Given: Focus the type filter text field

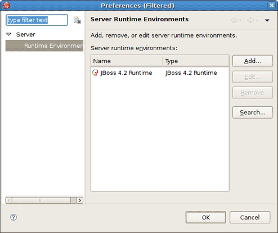Looking at the screenshot, I should [x=37, y=20].
